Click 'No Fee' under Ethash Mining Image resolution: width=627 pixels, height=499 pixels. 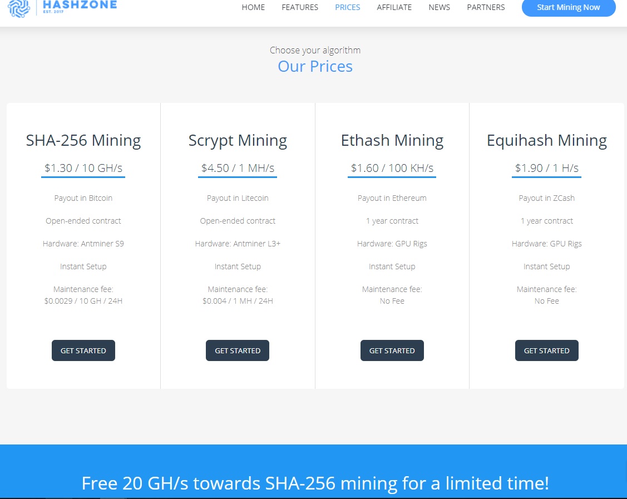[392, 301]
